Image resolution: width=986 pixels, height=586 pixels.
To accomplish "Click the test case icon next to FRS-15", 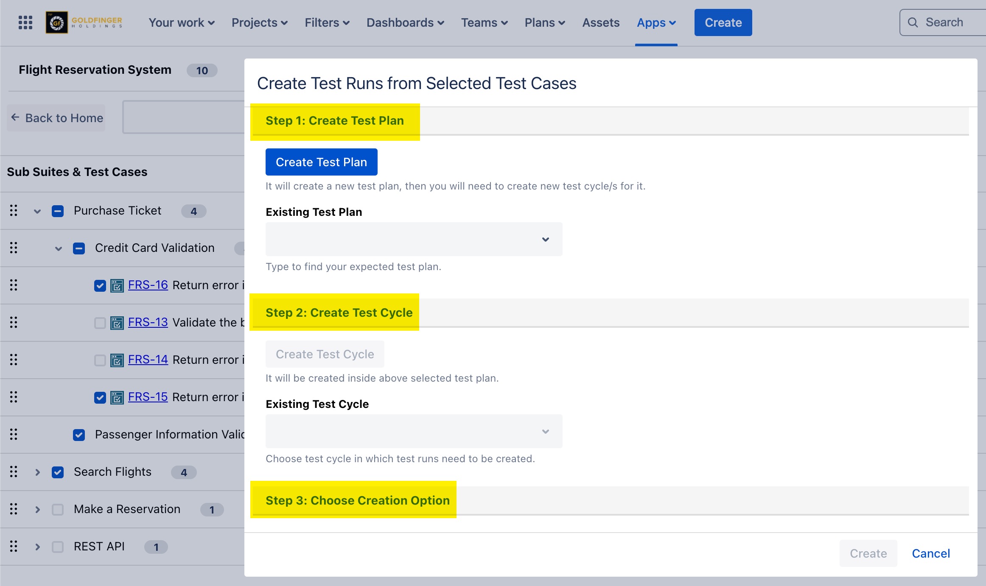I will (x=116, y=397).
